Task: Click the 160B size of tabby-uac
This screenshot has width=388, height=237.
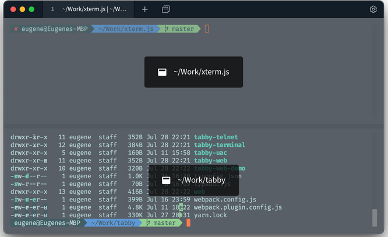Action: click(135, 153)
